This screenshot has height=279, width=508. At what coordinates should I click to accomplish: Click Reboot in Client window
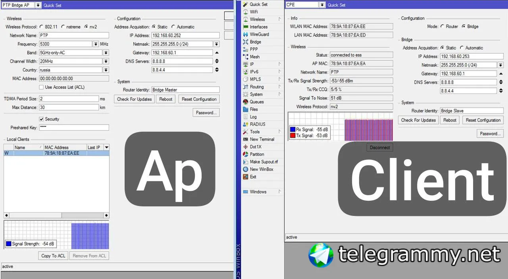450,120
